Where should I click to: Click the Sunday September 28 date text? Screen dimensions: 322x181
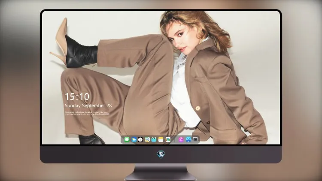[x=88, y=106]
